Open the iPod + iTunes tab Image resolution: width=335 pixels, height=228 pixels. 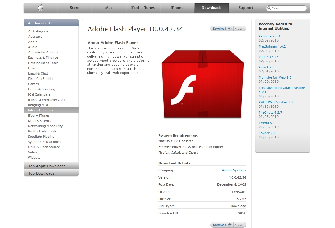coord(143,8)
